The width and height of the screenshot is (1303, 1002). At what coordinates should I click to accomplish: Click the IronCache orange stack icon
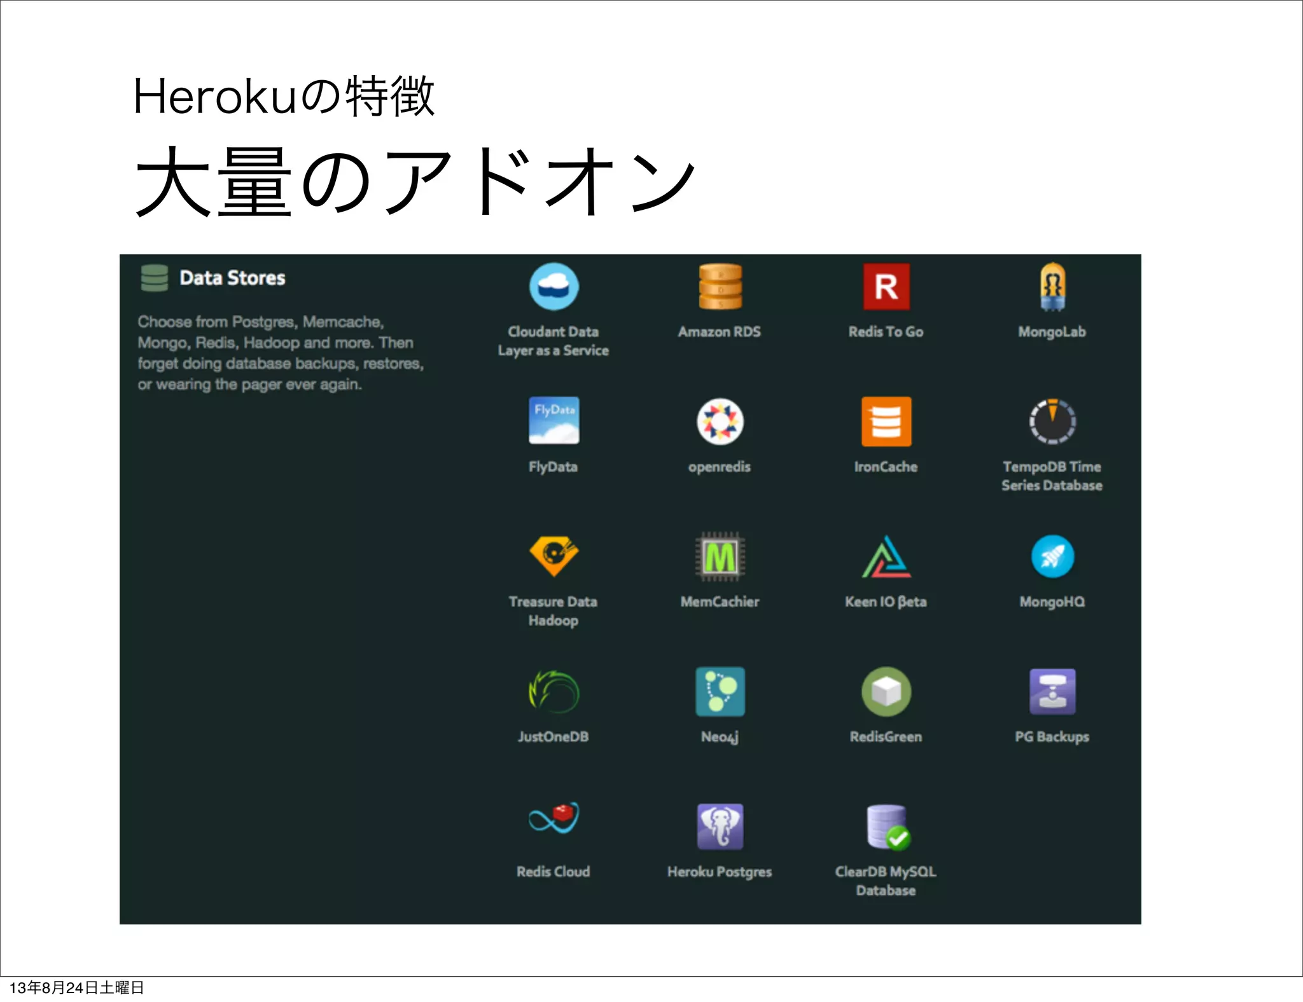(x=886, y=421)
